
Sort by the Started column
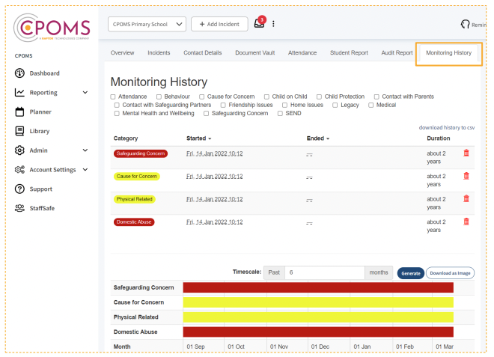(199, 138)
